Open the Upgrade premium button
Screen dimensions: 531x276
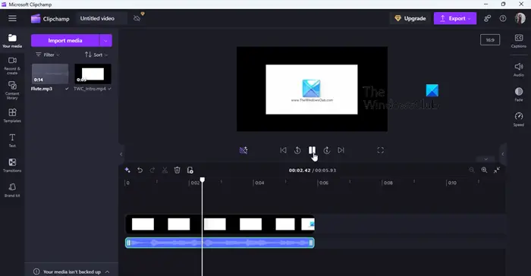[x=410, y=19]
